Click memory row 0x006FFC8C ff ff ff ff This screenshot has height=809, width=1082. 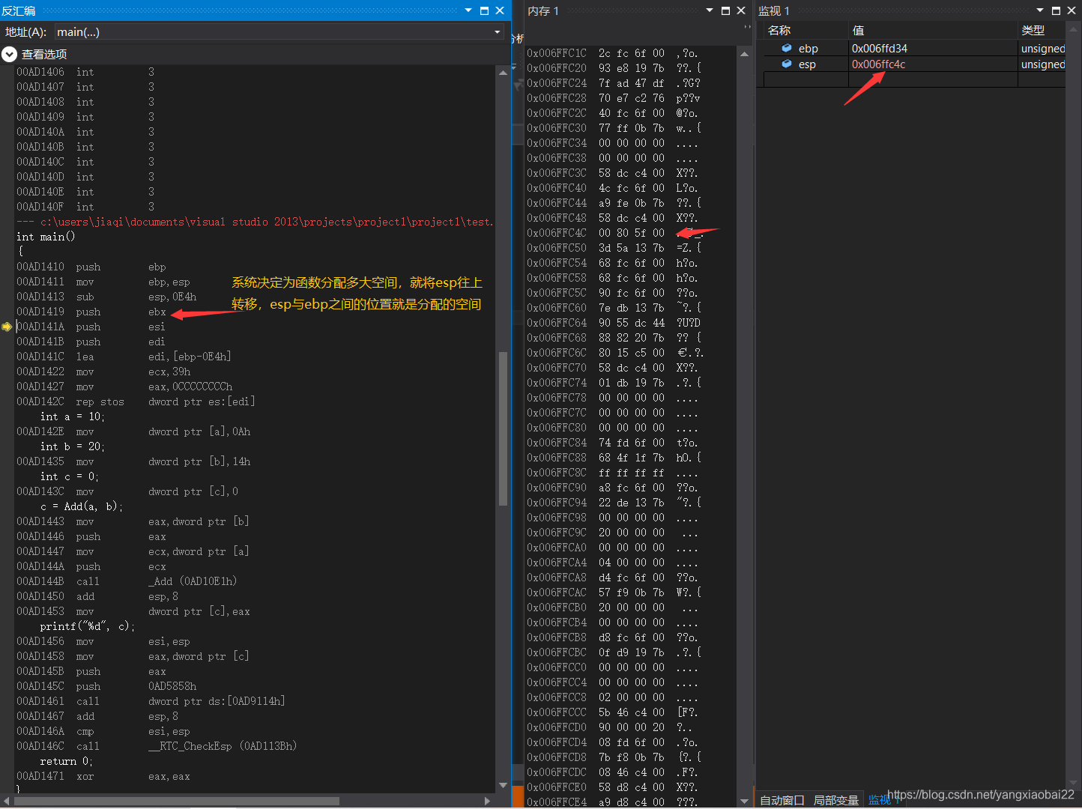612,473
